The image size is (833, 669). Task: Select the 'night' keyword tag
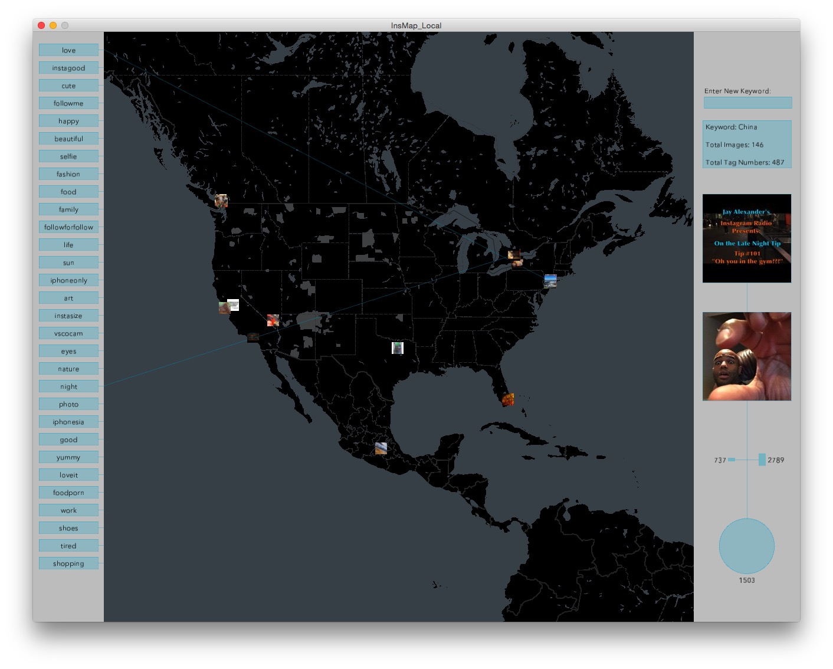click(68, 386)
